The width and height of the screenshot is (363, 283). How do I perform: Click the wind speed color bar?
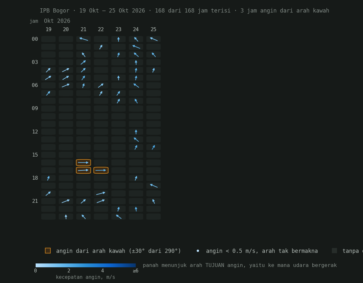pos(86,265)
